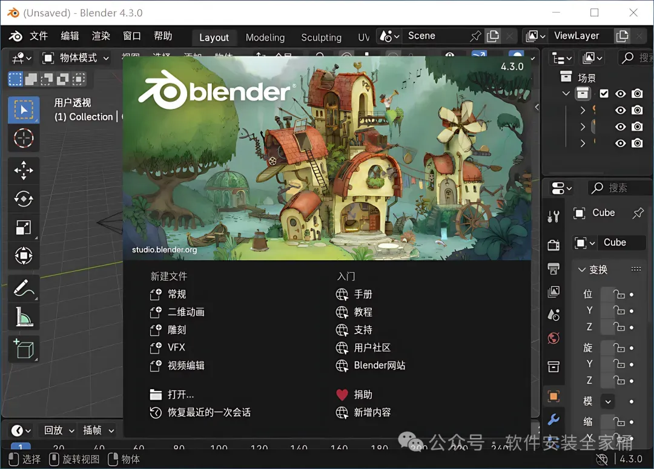
Task: Open the outliner display mode dropdown
Action: click(593, 58)
